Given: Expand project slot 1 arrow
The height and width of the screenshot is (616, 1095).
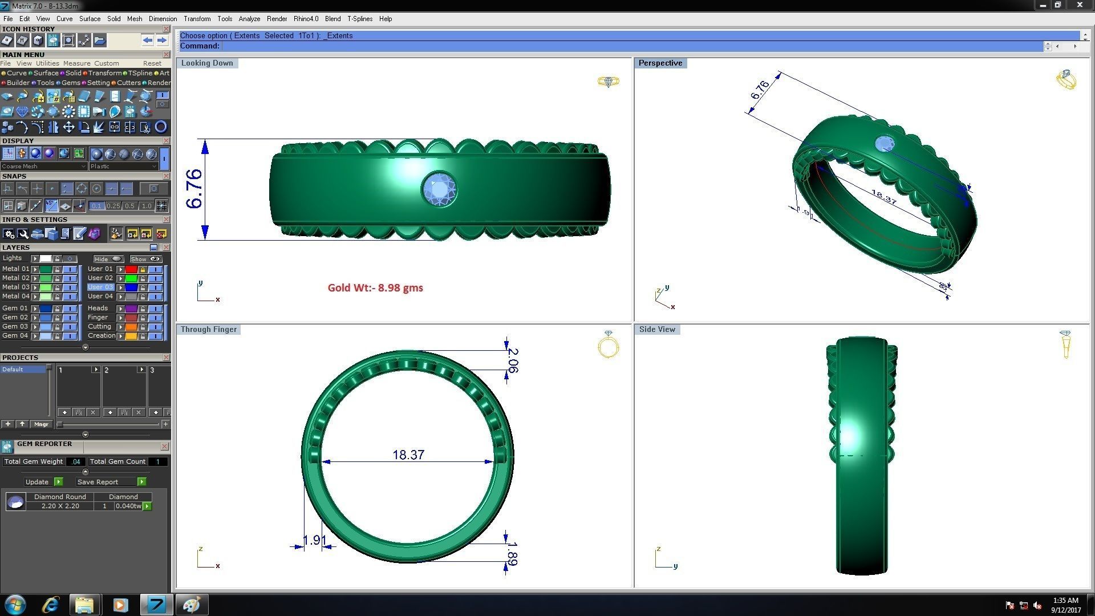Looking at the screenshot, I should pos(95,370).
